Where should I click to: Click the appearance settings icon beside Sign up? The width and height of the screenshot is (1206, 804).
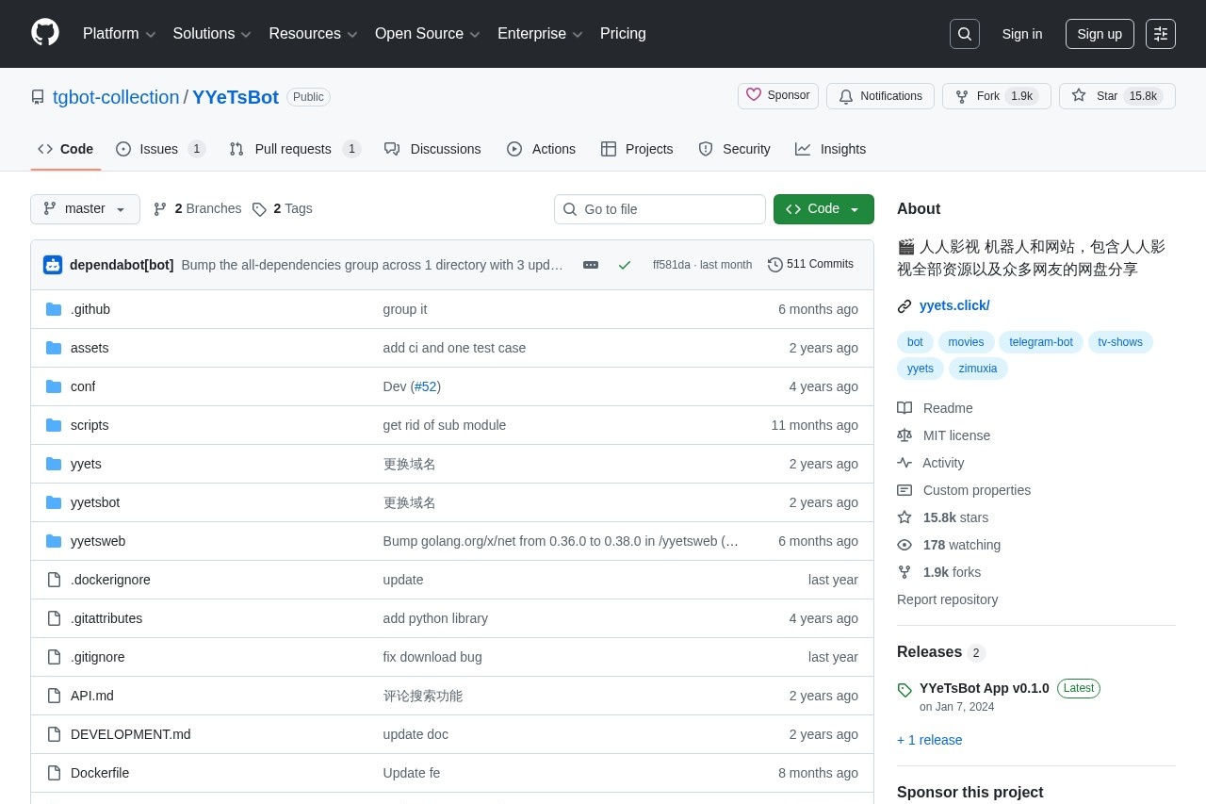[1160, 34]
